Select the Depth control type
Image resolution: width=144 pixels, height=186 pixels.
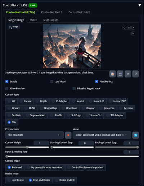[41, 101]
